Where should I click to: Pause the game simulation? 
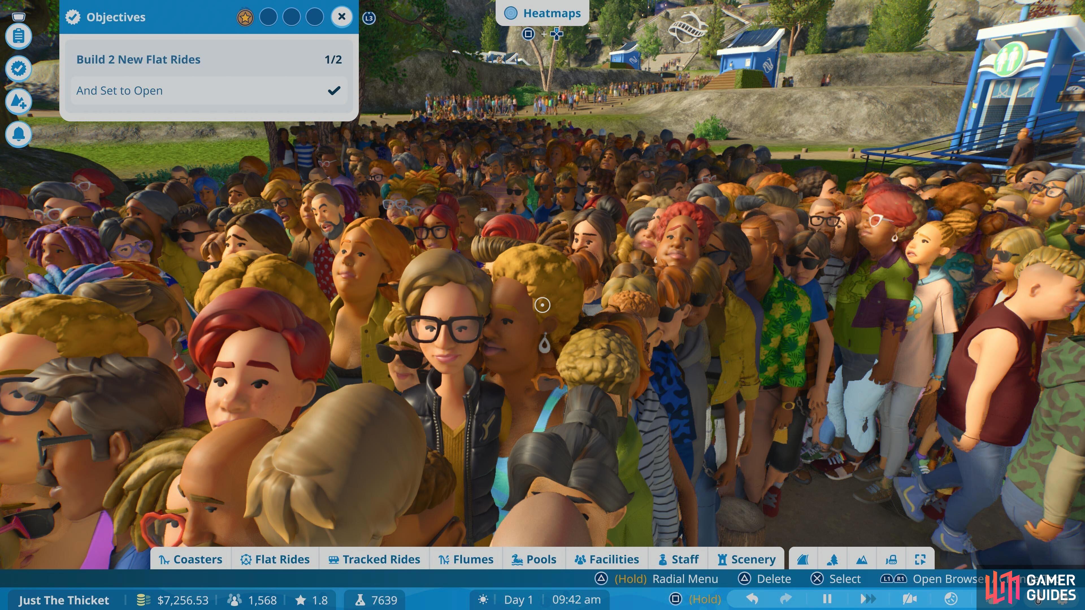tap(827, 599)
